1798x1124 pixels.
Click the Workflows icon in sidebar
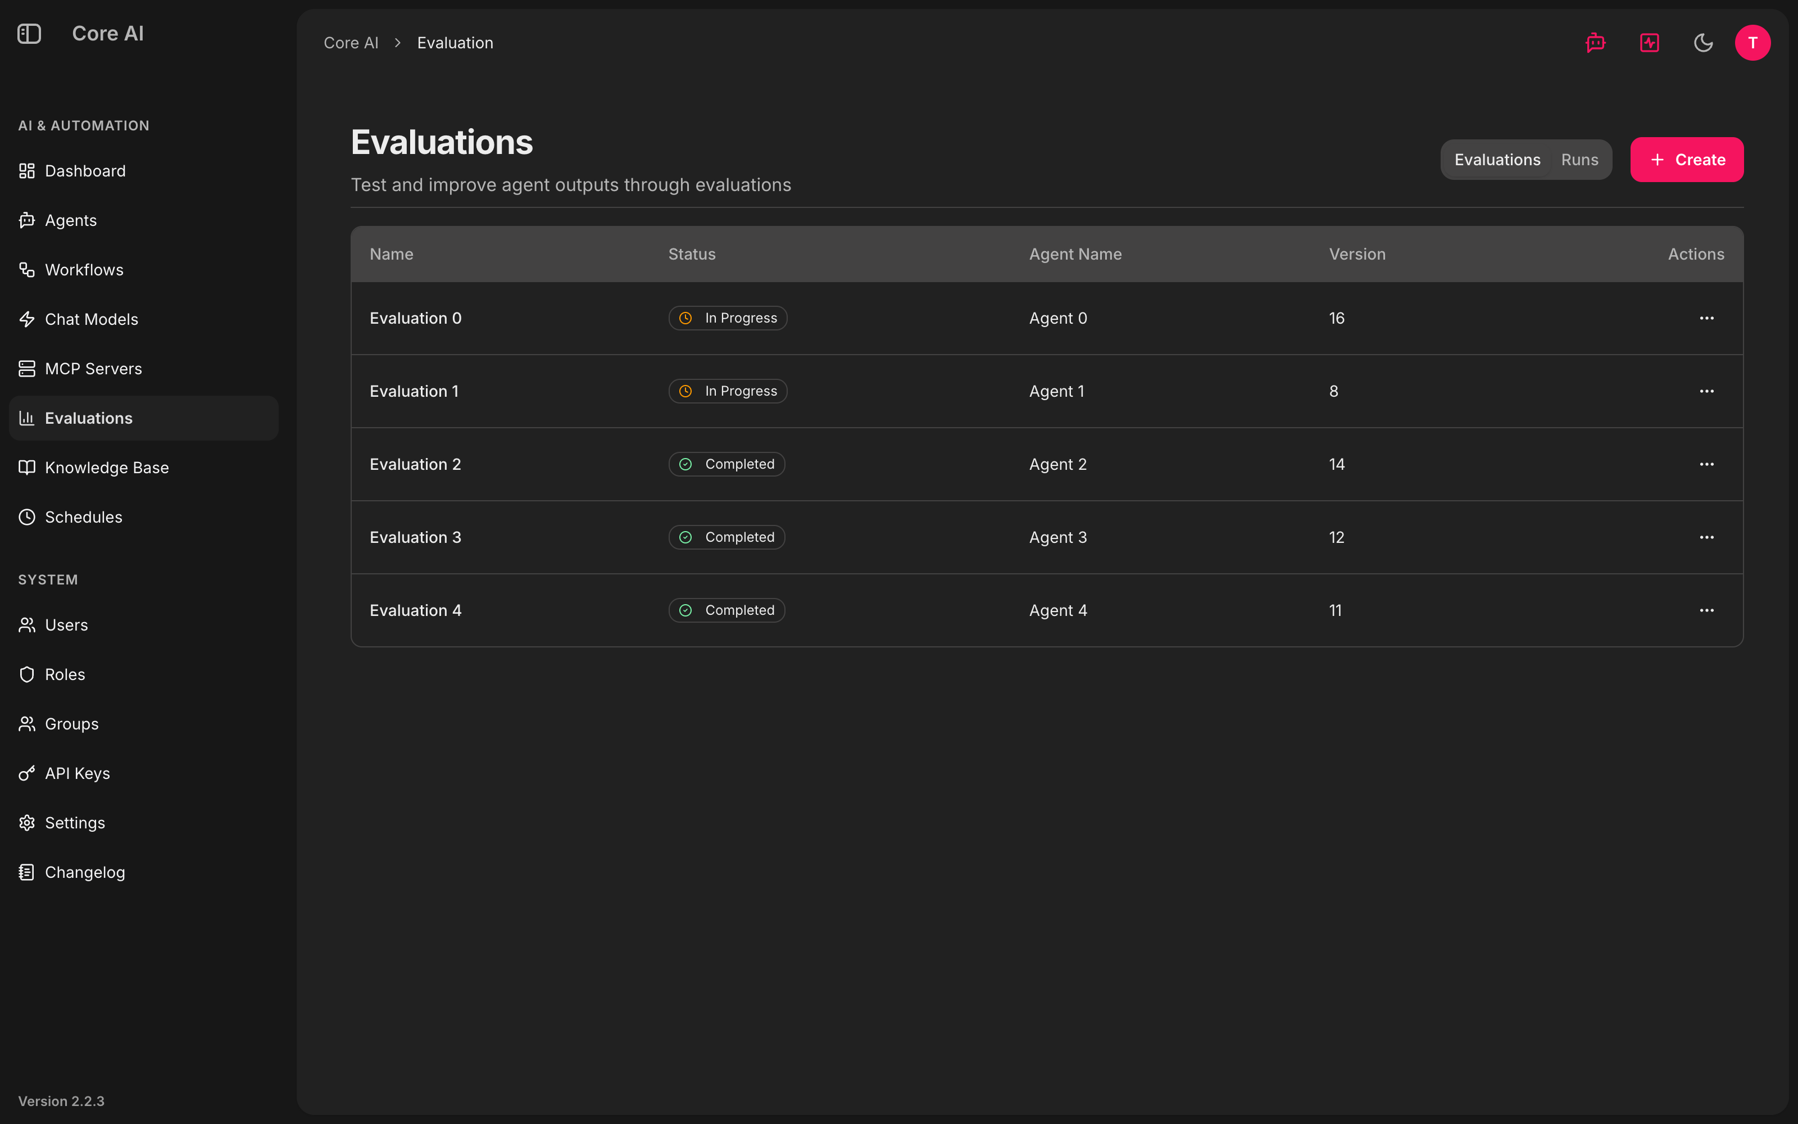[27, 270]
